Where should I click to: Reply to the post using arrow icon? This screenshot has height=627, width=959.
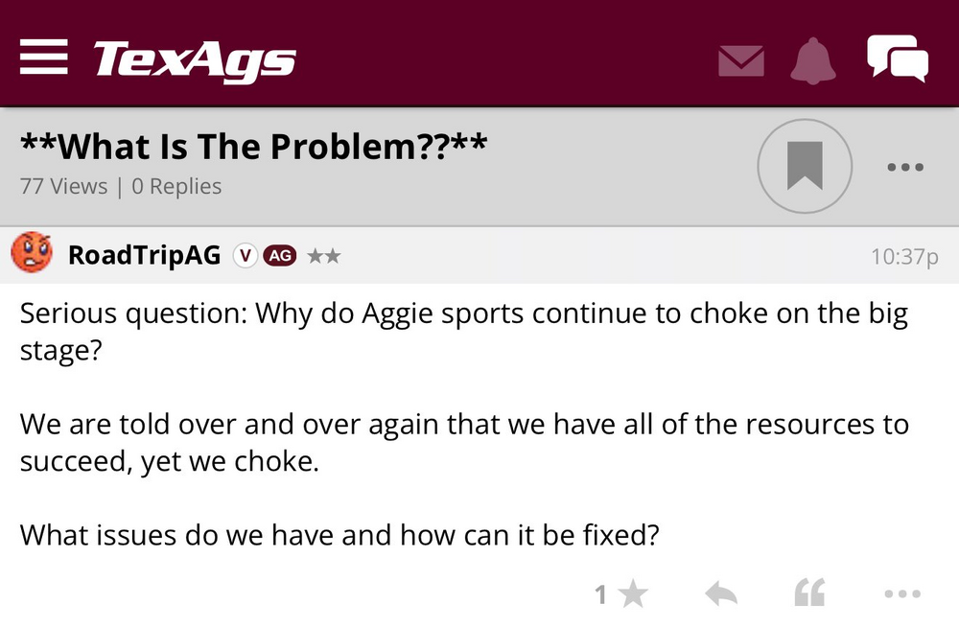point(721,594)
